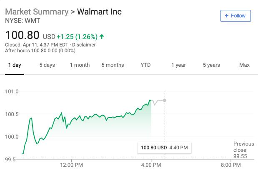This screenshot has width=258, height=173.
Task: Click the 100.80 USD 4:40 PM tooltip
Action: 164,148
